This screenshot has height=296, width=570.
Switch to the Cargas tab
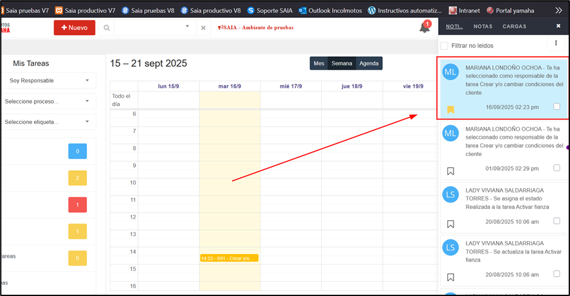(514, 27)
